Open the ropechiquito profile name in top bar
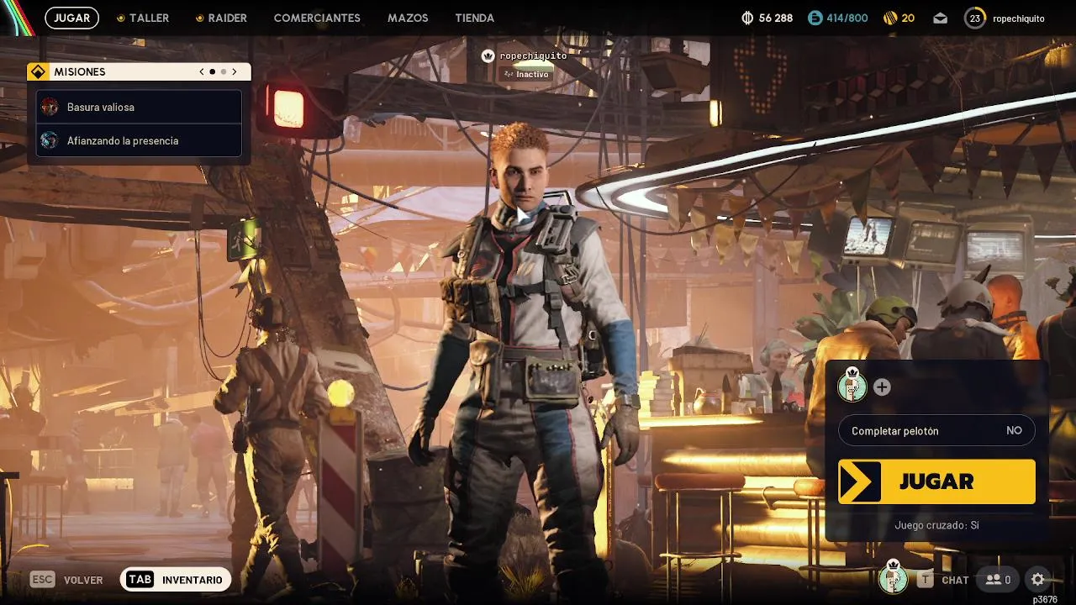Screen dimensions: 1076x605 (x=1019, y=18)
